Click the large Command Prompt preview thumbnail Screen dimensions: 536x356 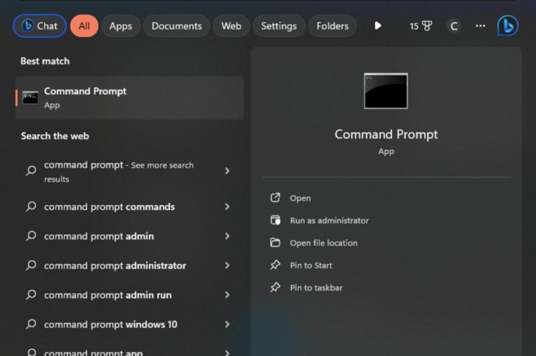386,91
